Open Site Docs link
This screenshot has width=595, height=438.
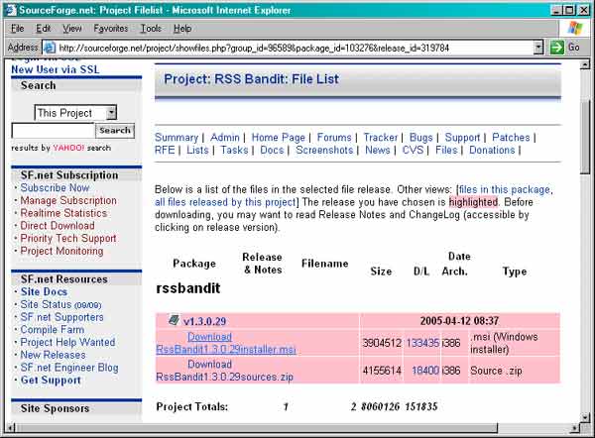click(44, 291)
